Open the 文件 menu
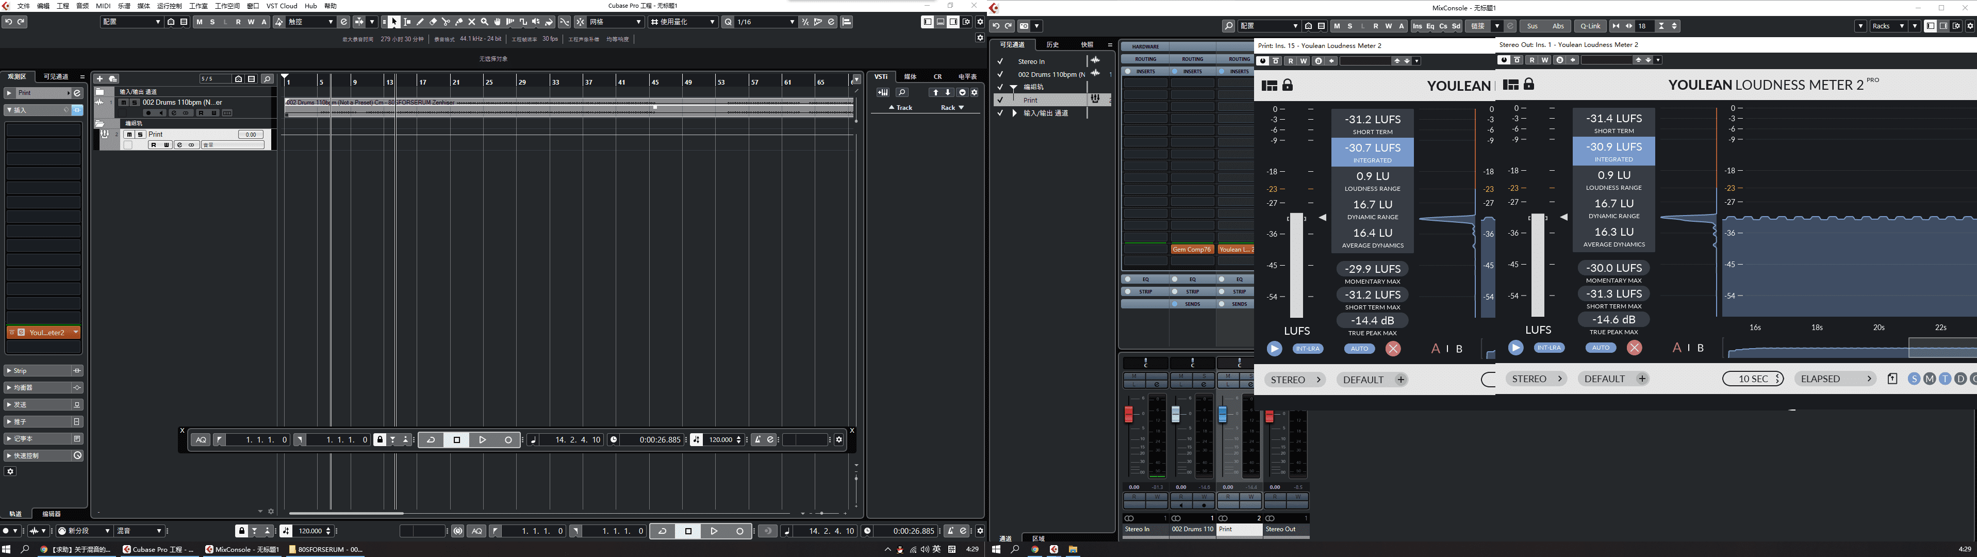This screenshot has height=557, width=1977. [23, 5]
